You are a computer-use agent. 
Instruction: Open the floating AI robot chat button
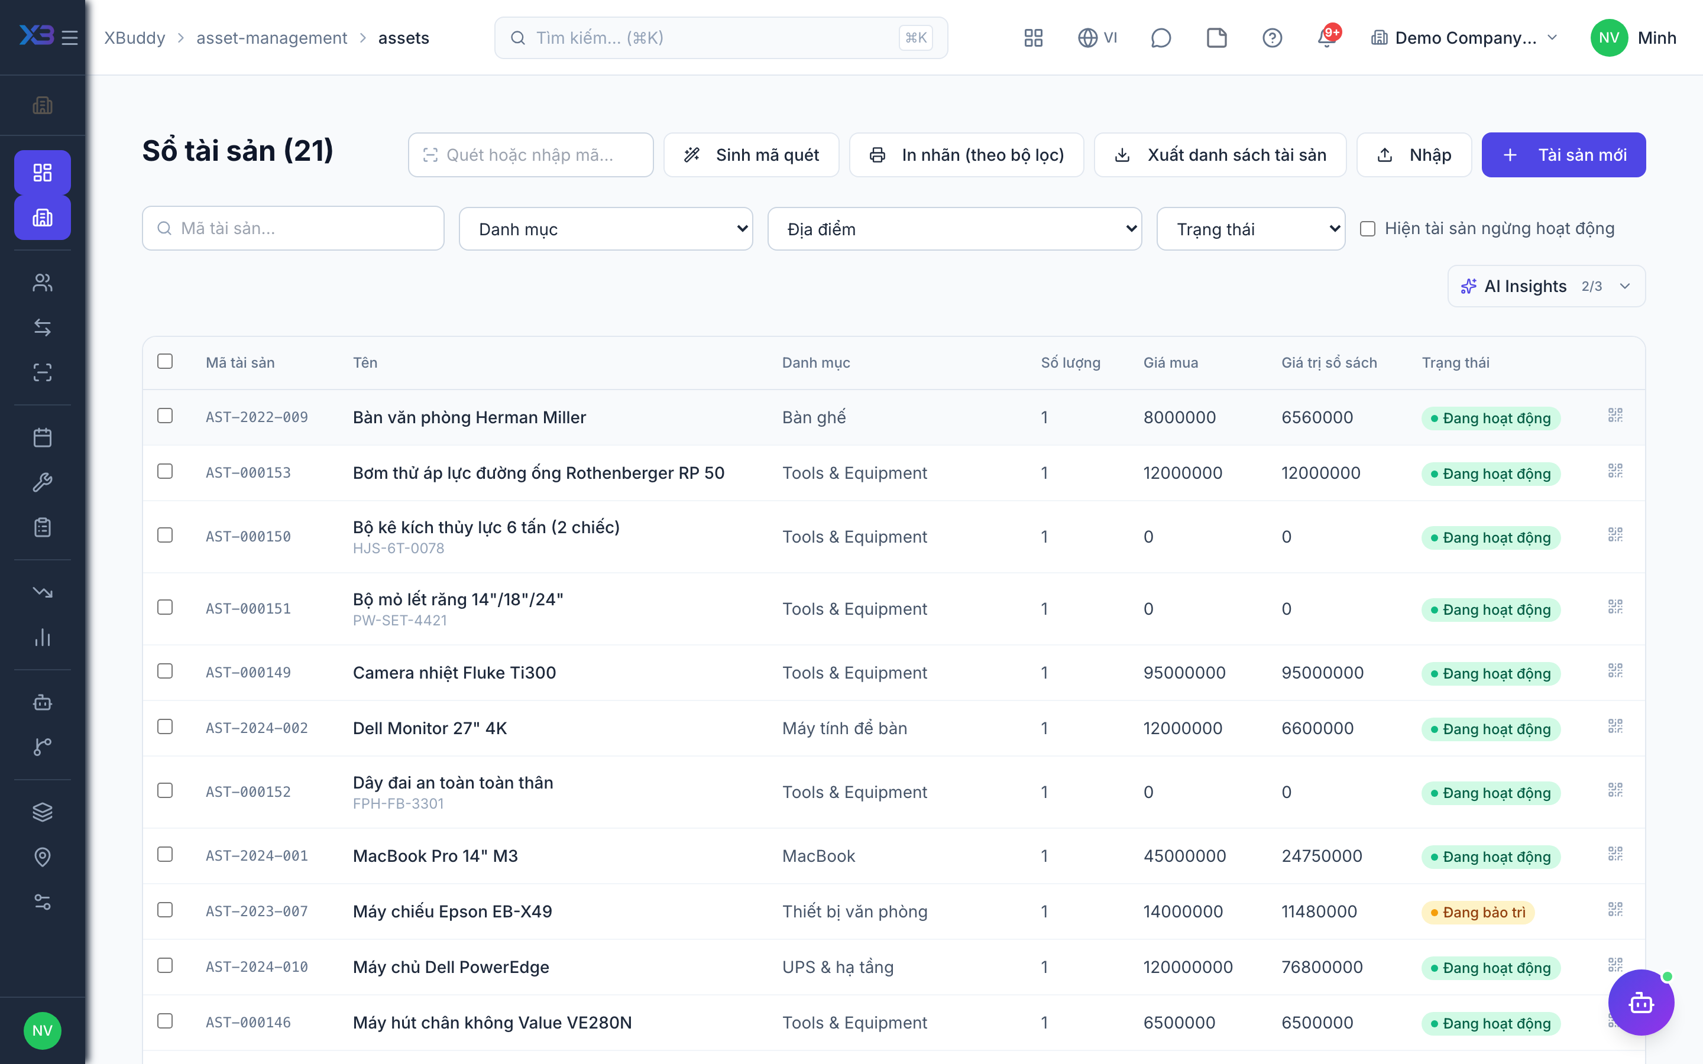(1641, 1002)
